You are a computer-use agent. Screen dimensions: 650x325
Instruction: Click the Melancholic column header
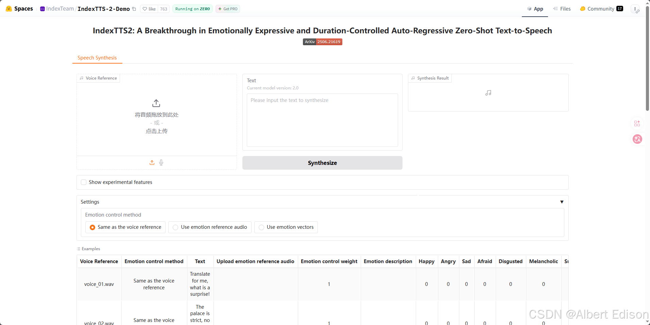[x=543, y=261]
